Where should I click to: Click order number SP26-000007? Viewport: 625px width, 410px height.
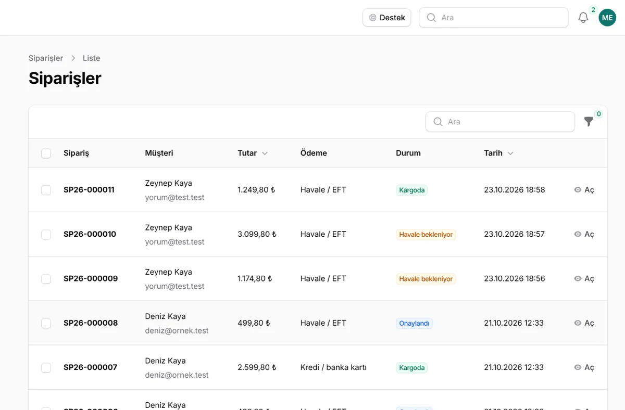point(90,367)
